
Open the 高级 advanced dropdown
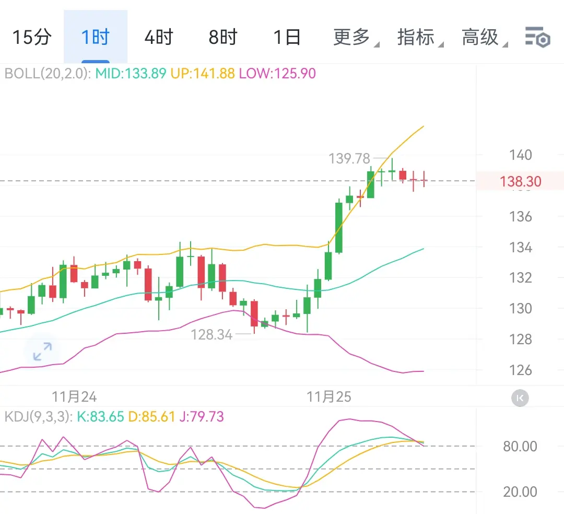click(x=484, y=37)
